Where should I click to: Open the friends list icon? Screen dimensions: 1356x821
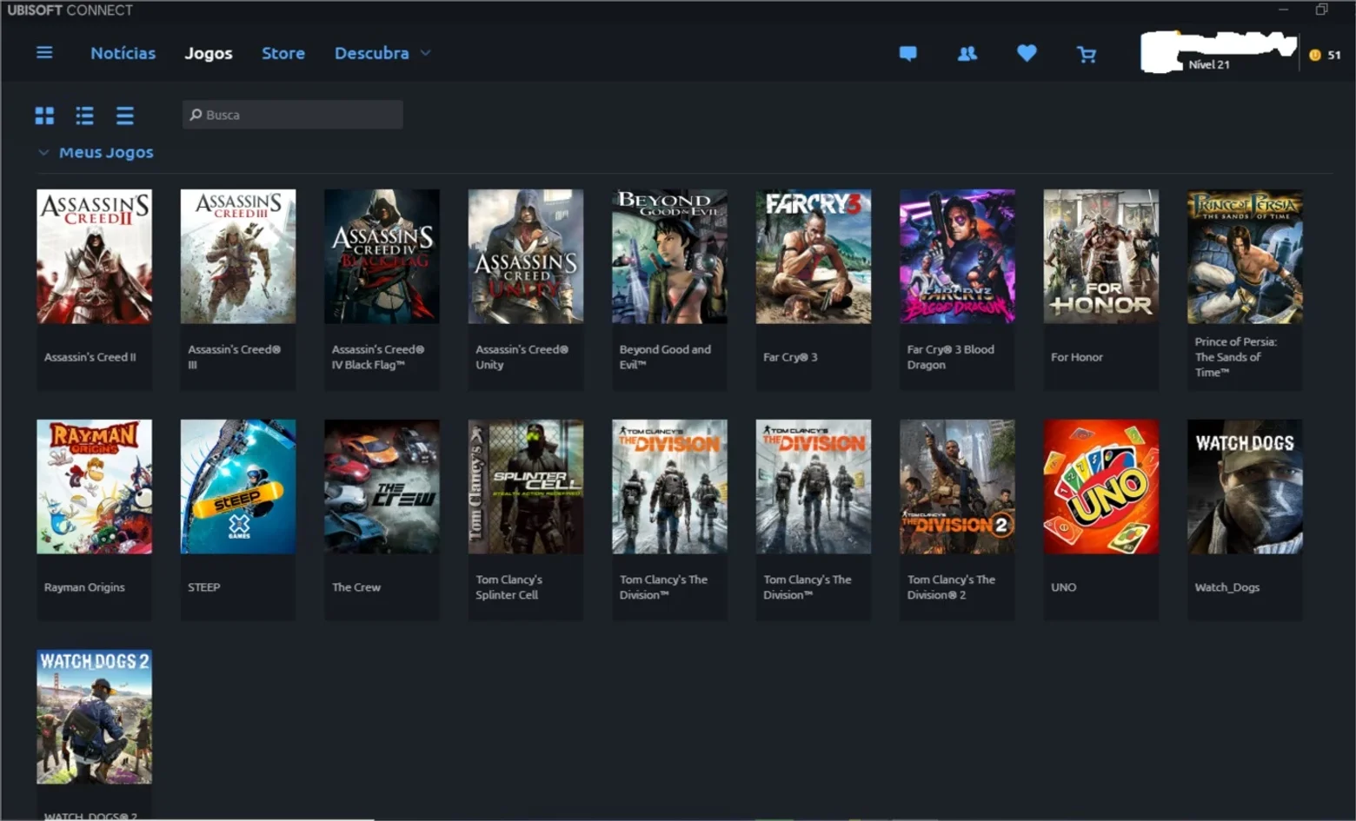point(967,54)
